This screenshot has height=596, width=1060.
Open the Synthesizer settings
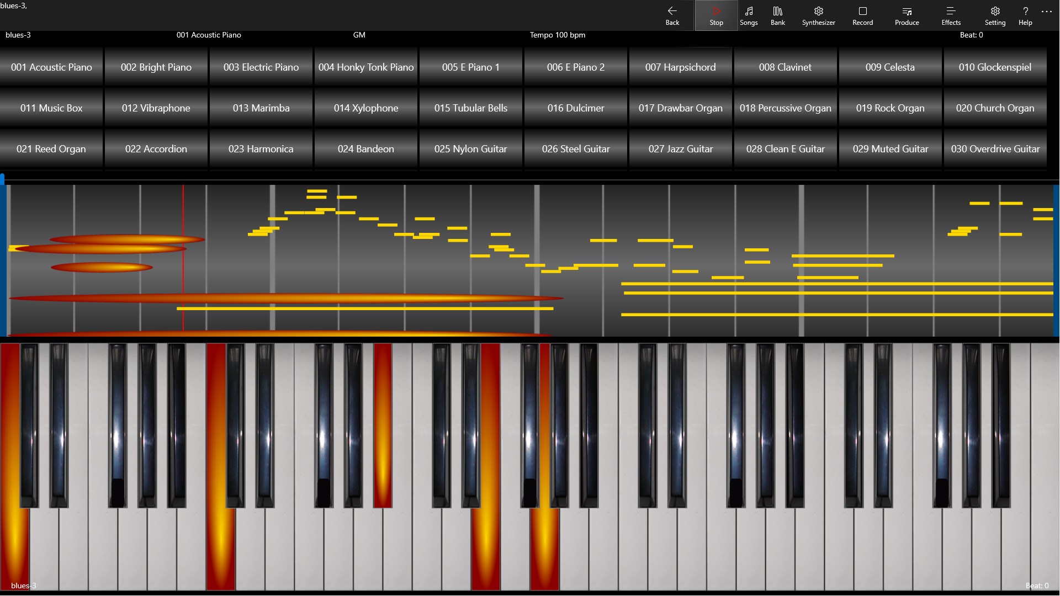click(x=818, y=15)
